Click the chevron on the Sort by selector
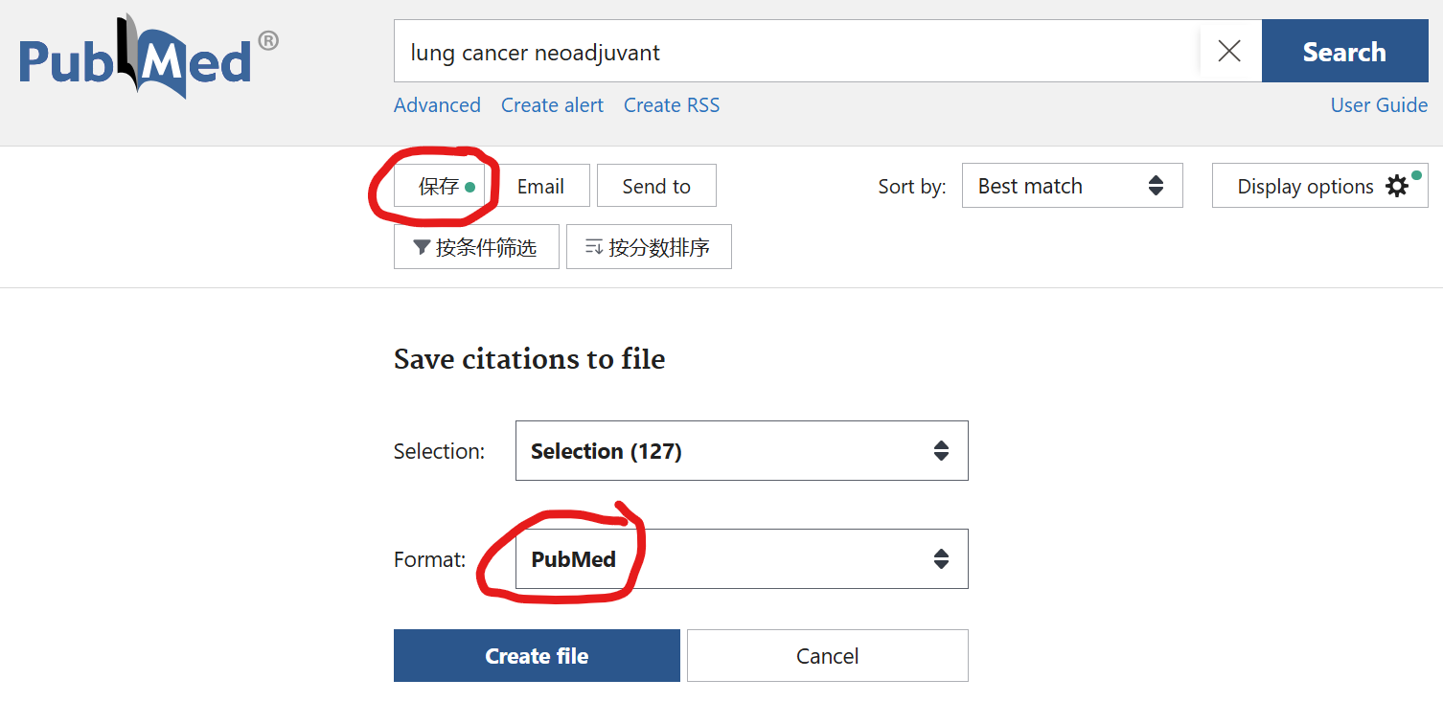The image size is (1443, 702). [1156, 185]
